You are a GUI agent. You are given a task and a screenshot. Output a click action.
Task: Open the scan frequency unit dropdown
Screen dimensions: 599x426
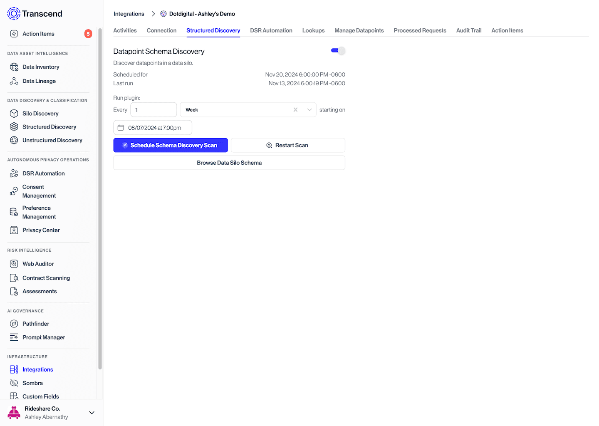(309, 109)
